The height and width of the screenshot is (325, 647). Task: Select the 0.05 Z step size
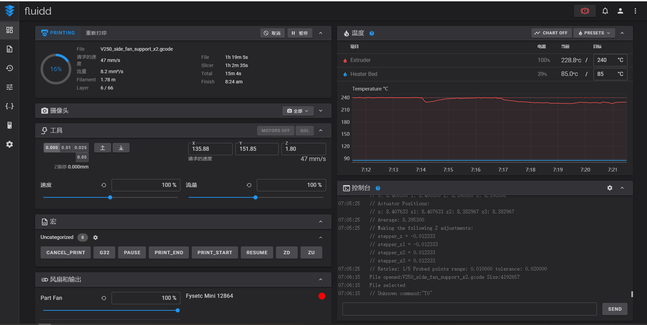[82, 157]
